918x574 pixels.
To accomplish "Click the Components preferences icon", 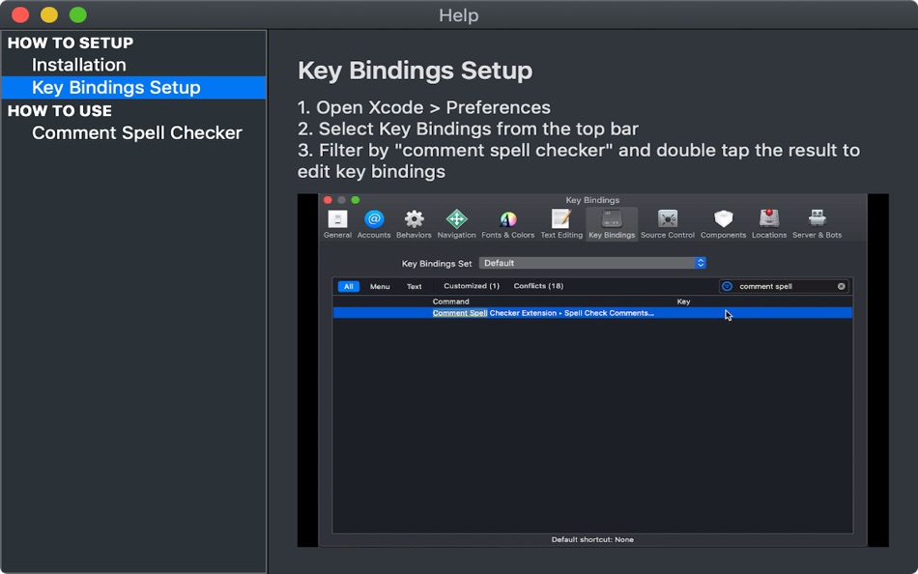I will [723, 224].
